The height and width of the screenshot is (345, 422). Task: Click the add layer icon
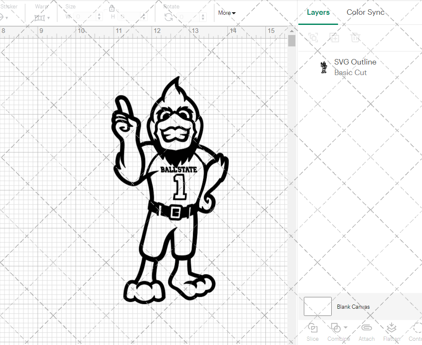click(335, 38)
